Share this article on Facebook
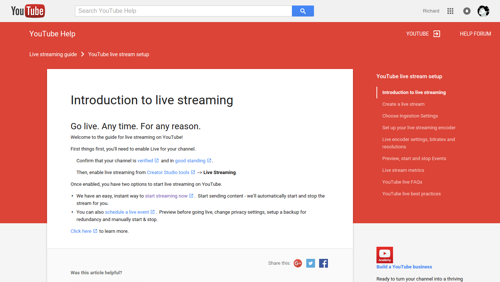Image resolution: width=500 pixels, height=282 pixels. pos(324,263)
